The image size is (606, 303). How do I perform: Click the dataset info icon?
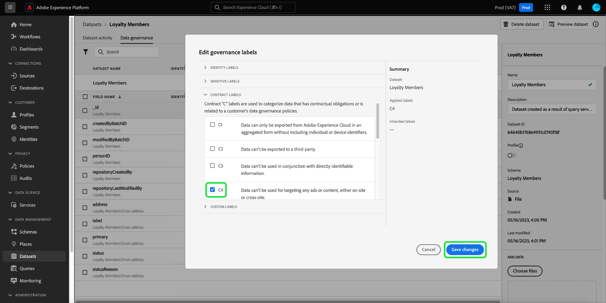tap(596, 24)
